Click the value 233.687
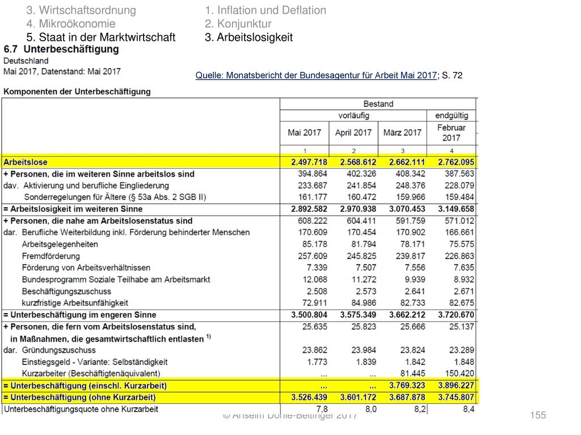Image resolution: width=581 pixels, height=435 pixels. click(313, 185)
